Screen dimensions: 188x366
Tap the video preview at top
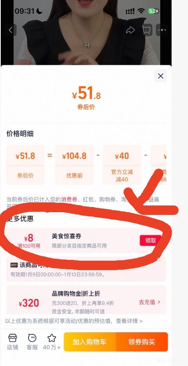click(86, 32)
